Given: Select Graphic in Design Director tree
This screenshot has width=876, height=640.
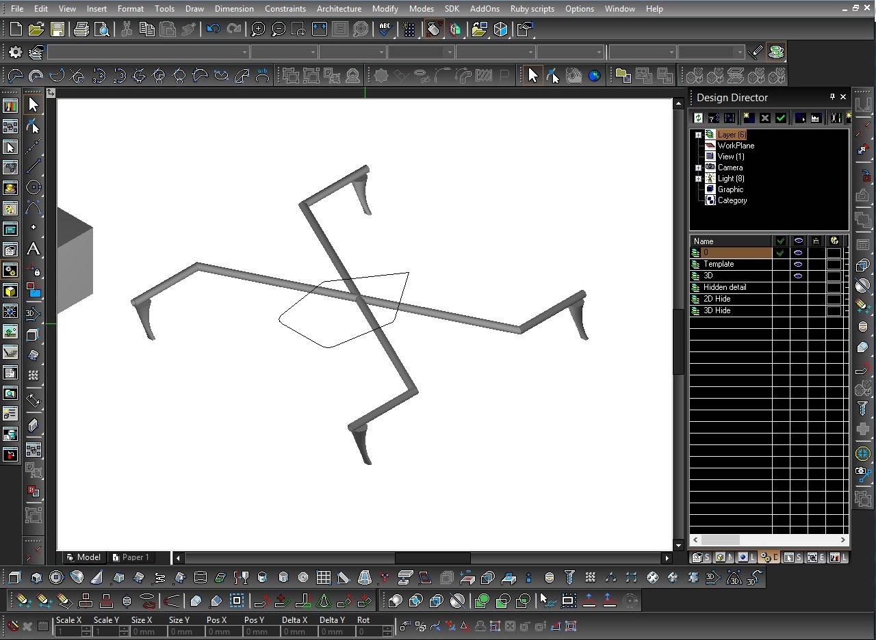Looking at the screenshot, I should [730, 189].
